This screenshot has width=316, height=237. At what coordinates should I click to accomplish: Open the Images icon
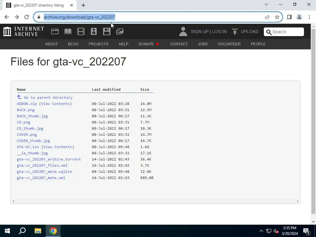[120, 31]
